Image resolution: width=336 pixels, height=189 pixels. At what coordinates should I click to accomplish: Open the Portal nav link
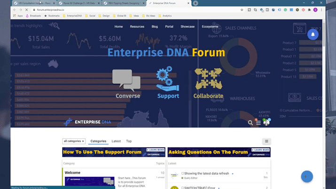pos(169,27)
